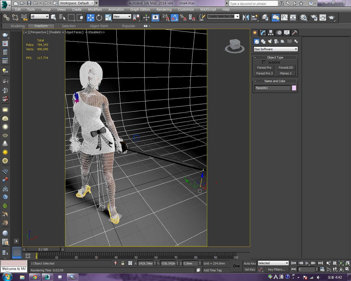The image size is (351, 281).
Task: Switch to Lights category in Create panel
Action: click(270, 41)
